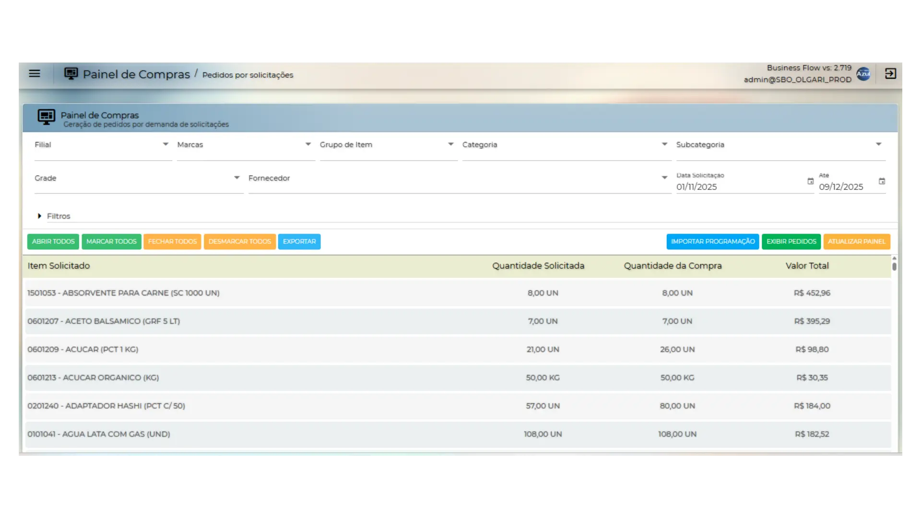This screenshot has width=921, height=518.
Task: Open the Até date calendar picker
Action: (882, 181)
